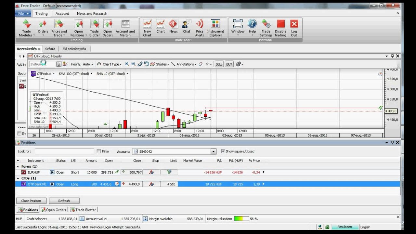The image size is (416, 234).
Task: Open Prices and Trade ribbon menu
Action: click(59, 28)
